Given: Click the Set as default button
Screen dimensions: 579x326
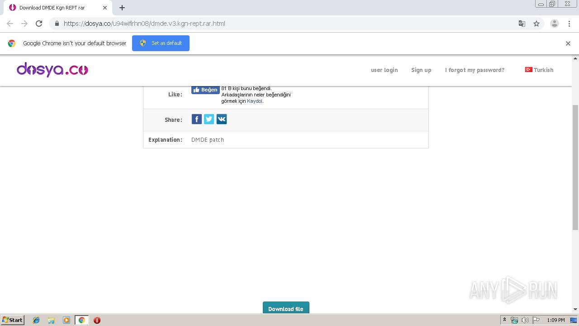Looking at the screenshot, I should 161,43.
